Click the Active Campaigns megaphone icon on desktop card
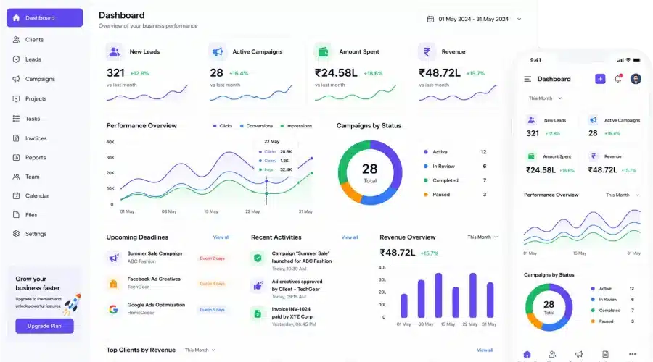The image size is (653, 362). coord(218,51)
